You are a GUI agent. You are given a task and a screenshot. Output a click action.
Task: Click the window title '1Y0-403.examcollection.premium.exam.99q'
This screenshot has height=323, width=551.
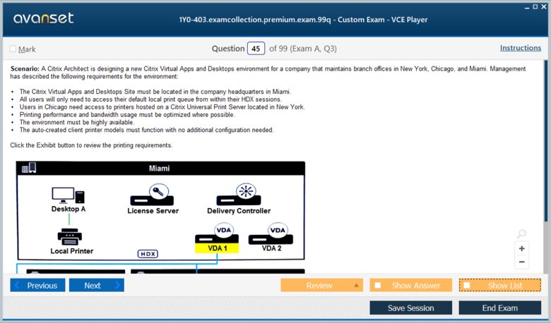click(255, 20)
